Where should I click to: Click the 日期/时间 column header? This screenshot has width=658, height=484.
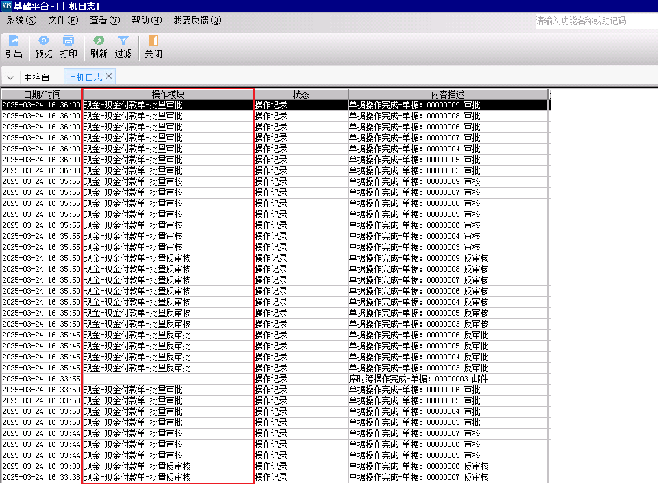pos(42,94)
